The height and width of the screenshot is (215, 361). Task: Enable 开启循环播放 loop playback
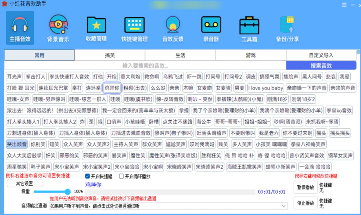121,176
